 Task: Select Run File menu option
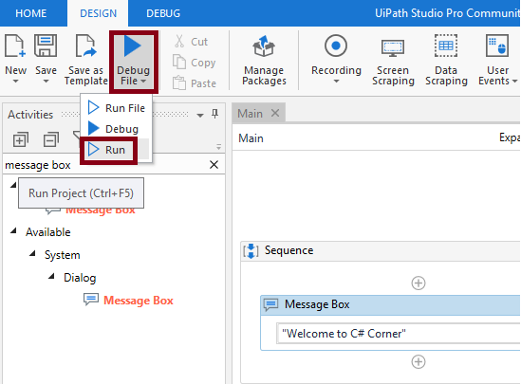pos(117,108)
